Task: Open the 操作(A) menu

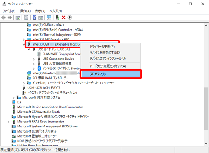Action: coord(25,11)
